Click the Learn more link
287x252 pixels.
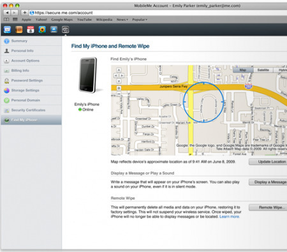tap(230, 217)
